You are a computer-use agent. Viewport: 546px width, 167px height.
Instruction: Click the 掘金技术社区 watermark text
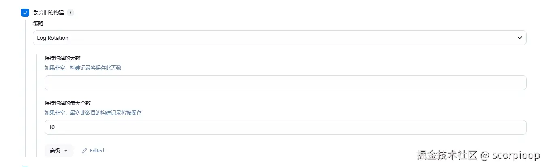[x=447, y=155]
